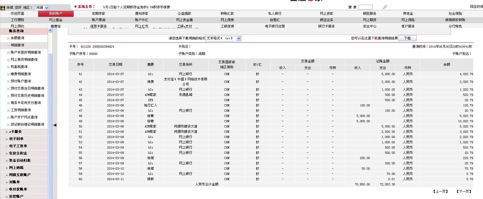Click the total income value 70,850.00
Screen dimensions: 483x199
362,184
